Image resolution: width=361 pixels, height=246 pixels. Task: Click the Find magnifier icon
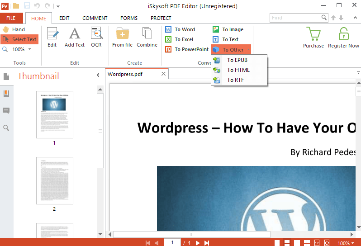tap(324, 18)
